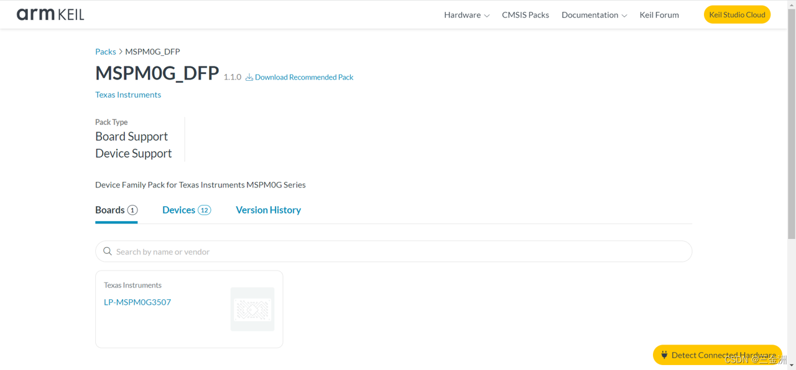Image resolution: width=796 pixels, height=370 pixels.
Task: Open the LP-MSPM0G3507 board thumbnail image
Action: tap(252, 309)
